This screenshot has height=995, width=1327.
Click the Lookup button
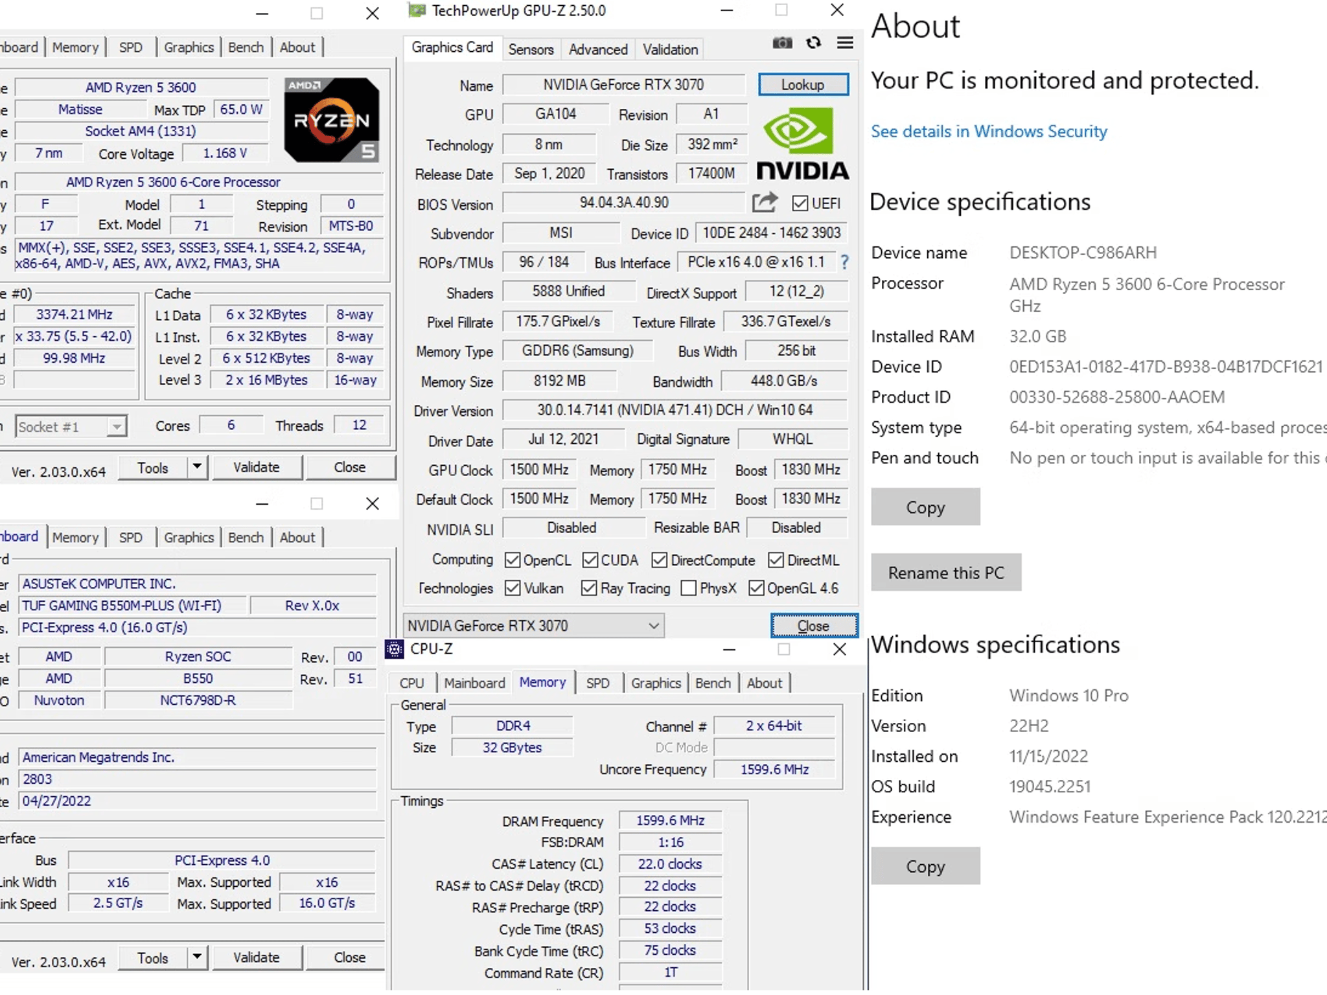point(803,85)
